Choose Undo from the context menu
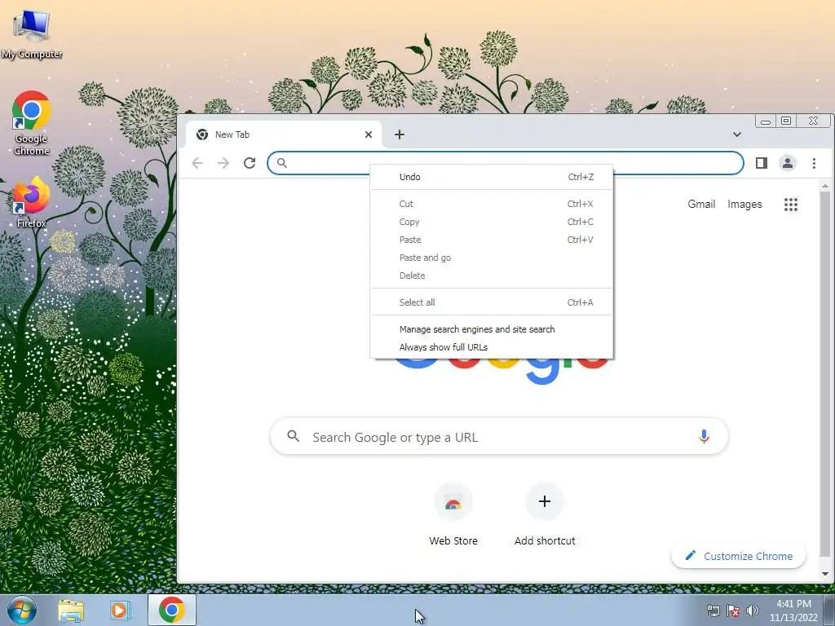Screen dimensions: 835x626 click(492, 177)
